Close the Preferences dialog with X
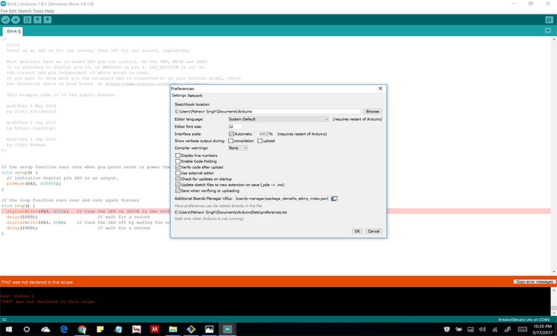The height and width of the screenshot is (336, 557). [380, 88]
